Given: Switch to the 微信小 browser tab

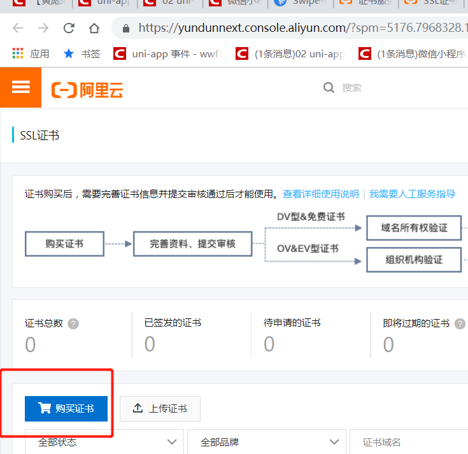Looking at the screenshot, I should pyautogui.click(x=235, y=4).
